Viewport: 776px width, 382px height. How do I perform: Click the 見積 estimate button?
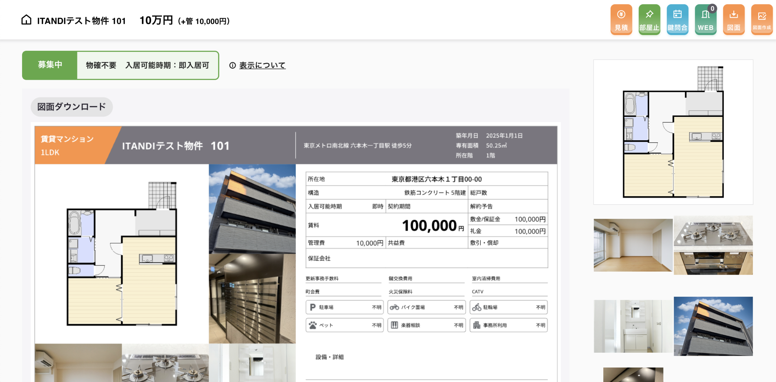[x=621, y=20]
